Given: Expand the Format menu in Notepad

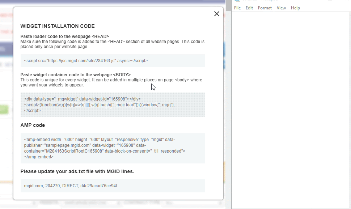Looking at the screenshot, I should coord(265,8).
